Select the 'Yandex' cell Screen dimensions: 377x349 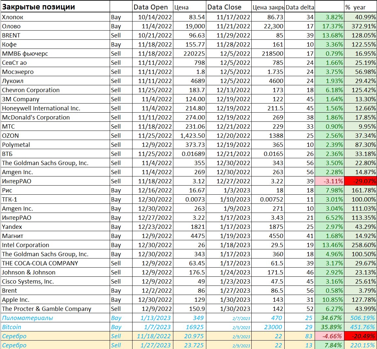point(55,227)
